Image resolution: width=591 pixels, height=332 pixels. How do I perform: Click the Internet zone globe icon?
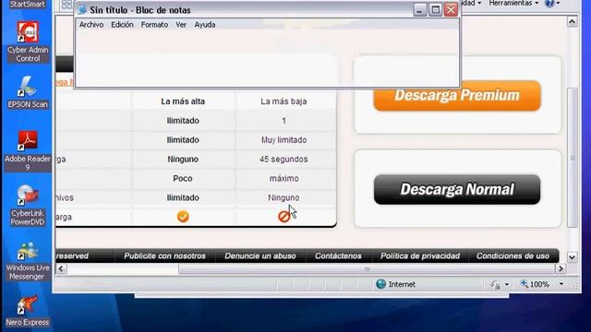click(380, 284)
